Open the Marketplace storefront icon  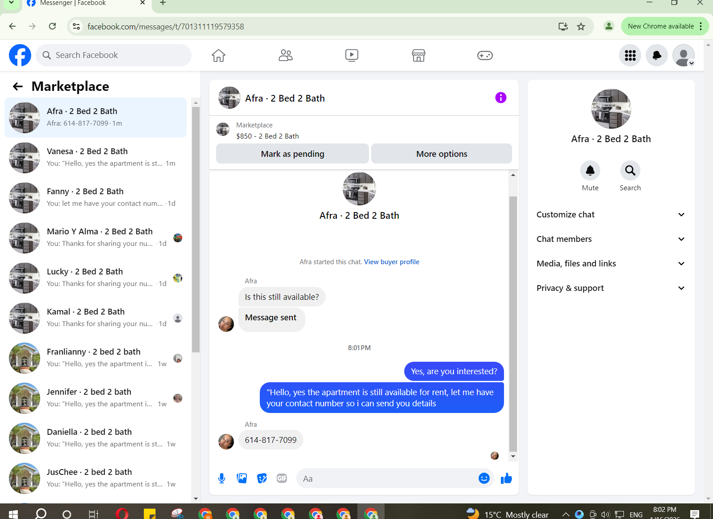[x=418, y=55]
